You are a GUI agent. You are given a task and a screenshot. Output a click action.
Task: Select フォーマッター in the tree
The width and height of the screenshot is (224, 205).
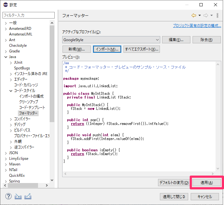click(28, 113)
